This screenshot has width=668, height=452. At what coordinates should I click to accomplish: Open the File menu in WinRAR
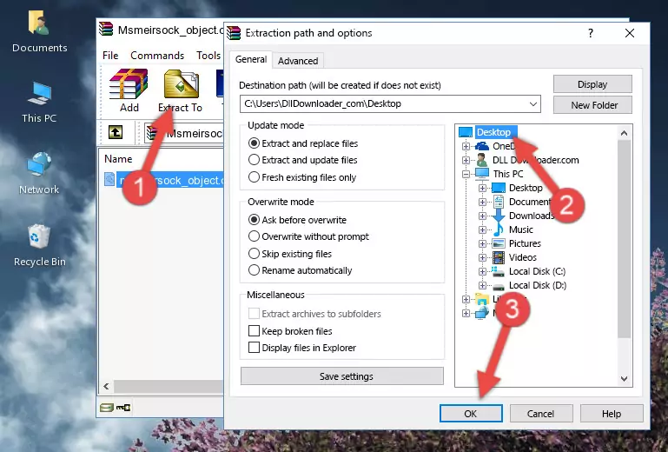point(110,56)
